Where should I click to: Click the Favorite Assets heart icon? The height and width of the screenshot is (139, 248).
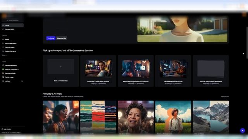[3, 47]
